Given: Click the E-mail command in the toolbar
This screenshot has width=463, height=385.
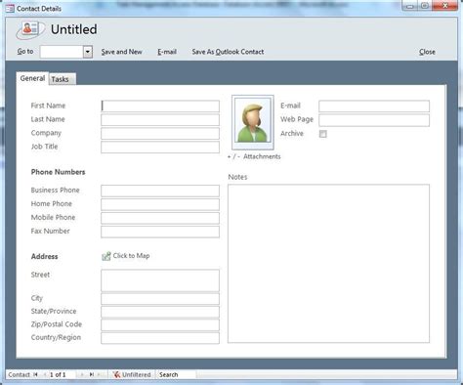Looking at the screenshot, I should tap(167, 52).
